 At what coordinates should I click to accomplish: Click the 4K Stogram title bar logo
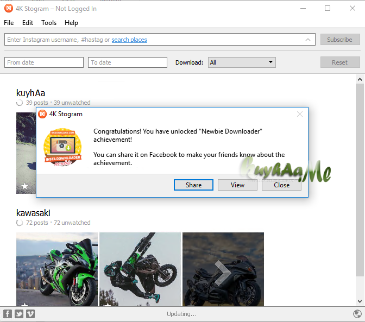click(x=9, y=8)
